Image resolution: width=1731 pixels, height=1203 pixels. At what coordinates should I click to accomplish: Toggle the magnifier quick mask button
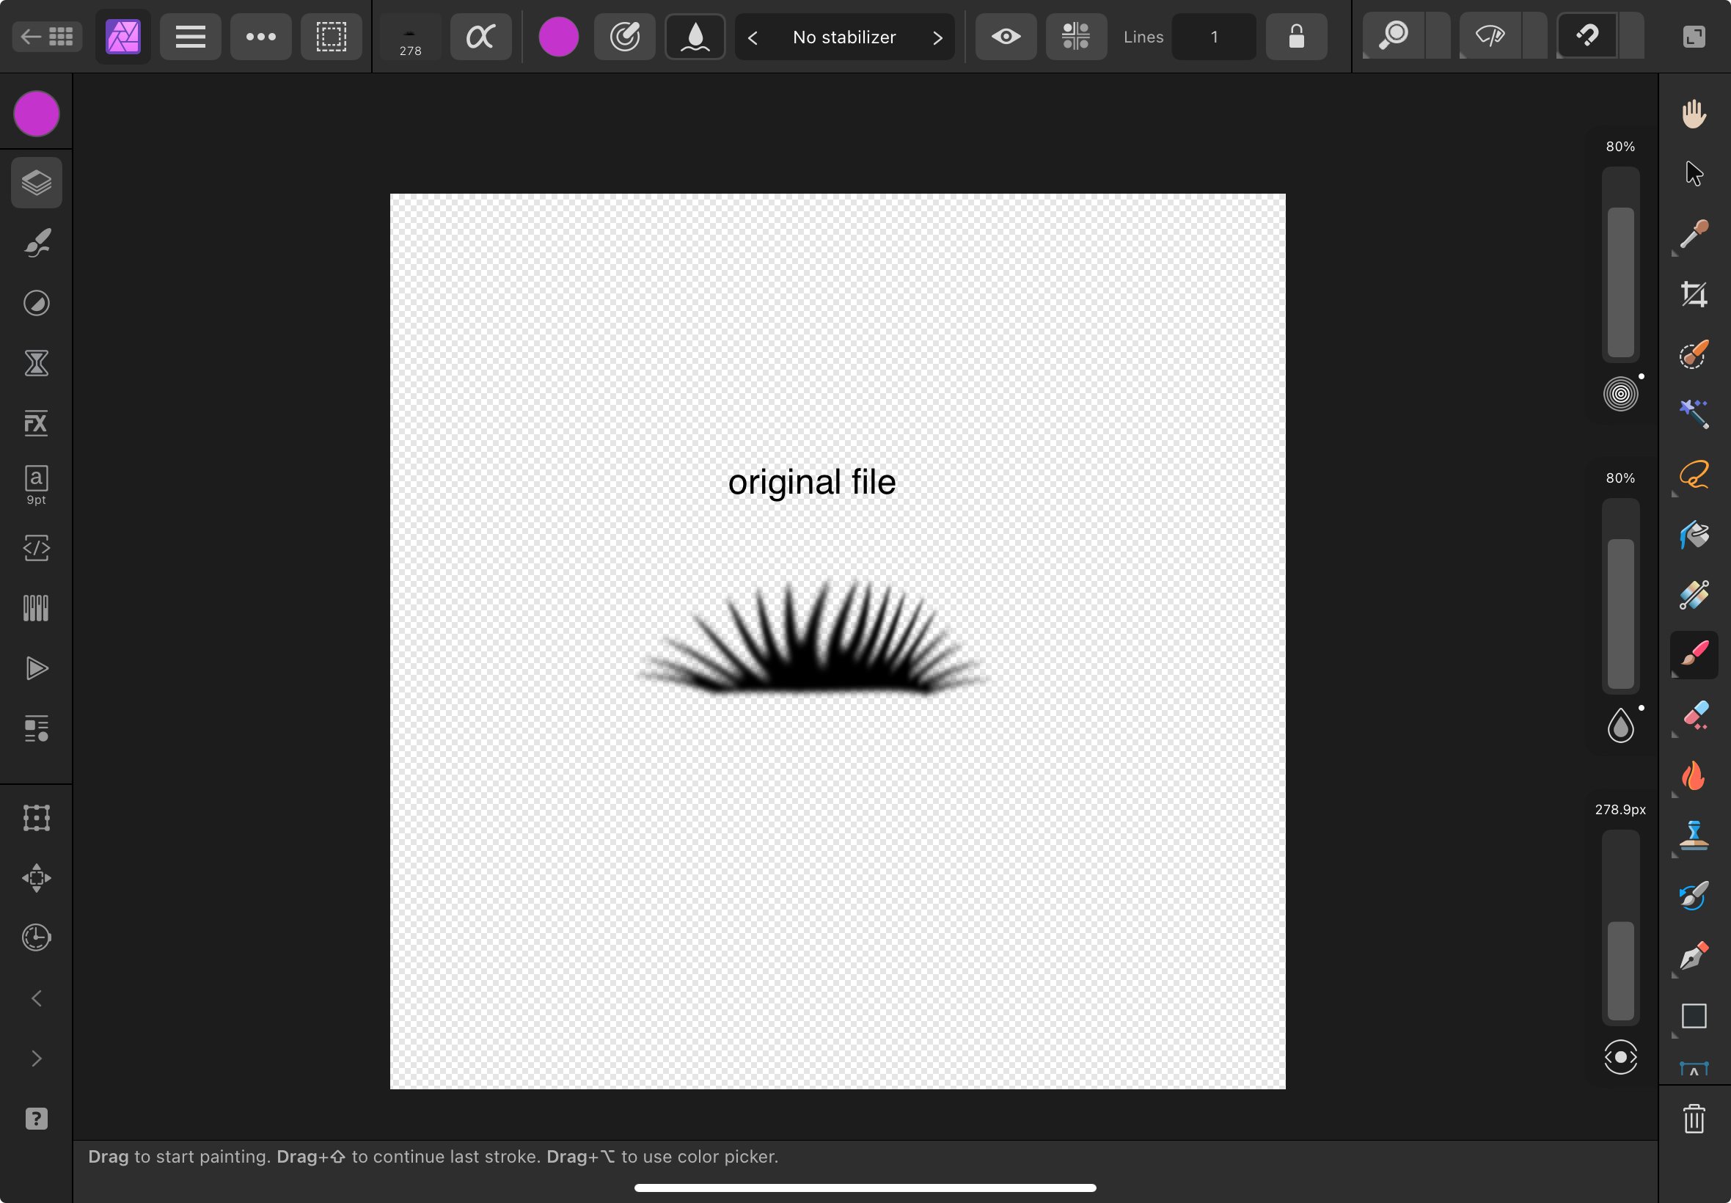click(x=1394, y=36)
